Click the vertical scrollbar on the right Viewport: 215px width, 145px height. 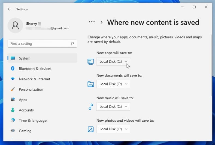click(x=211, y=65)
